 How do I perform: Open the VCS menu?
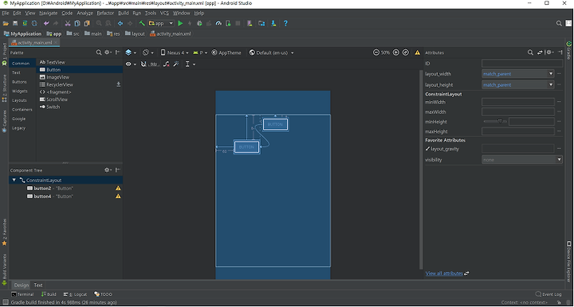[x=164, y=14]
